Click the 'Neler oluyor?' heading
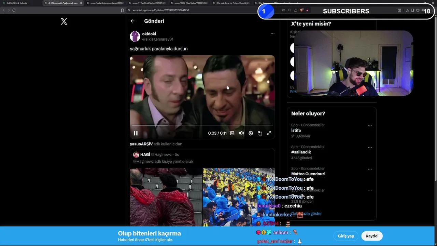 click(x=308, y=113)
